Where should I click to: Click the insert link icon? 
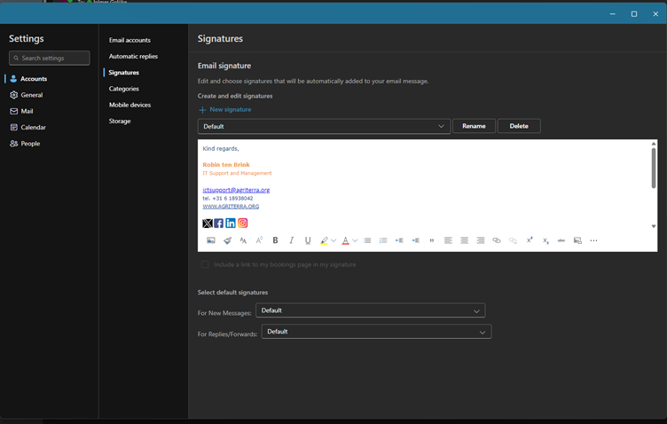click(497, 240)
